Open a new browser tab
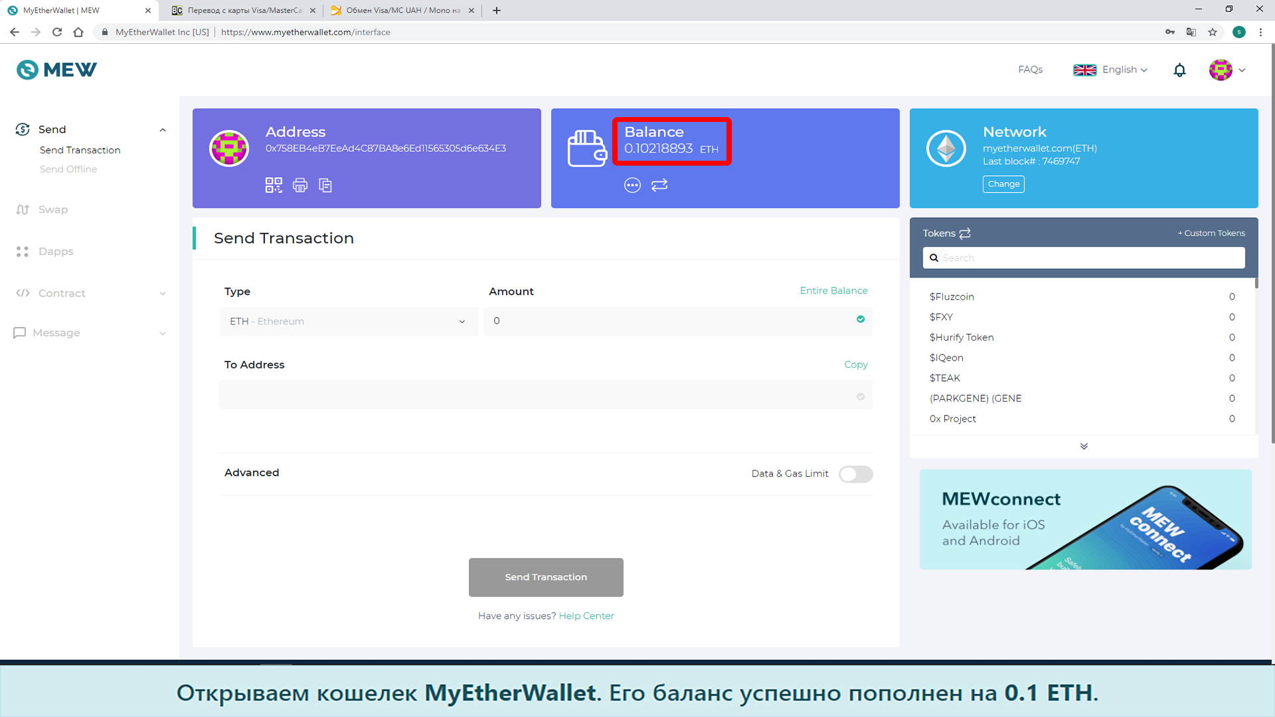Image resolution: width=1275 pixels, height=717 pixels. click(497, 11)
